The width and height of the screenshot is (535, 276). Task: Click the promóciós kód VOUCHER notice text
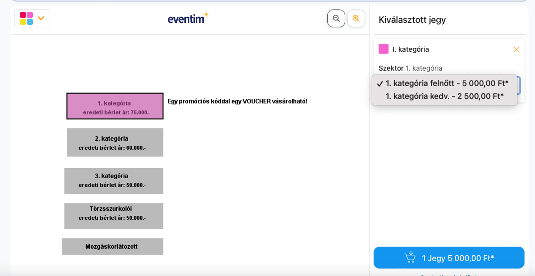pos(237,101)
